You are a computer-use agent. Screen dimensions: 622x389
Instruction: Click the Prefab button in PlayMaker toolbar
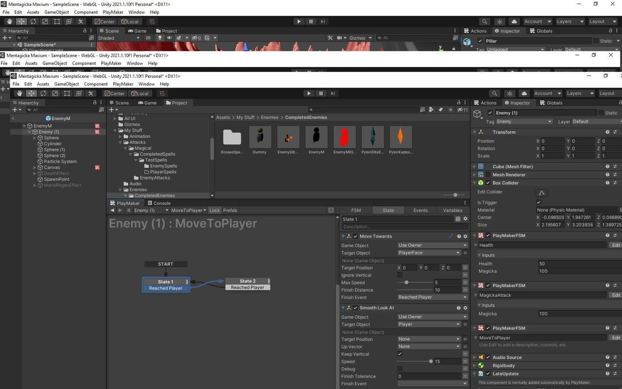[x=230, y=210]
